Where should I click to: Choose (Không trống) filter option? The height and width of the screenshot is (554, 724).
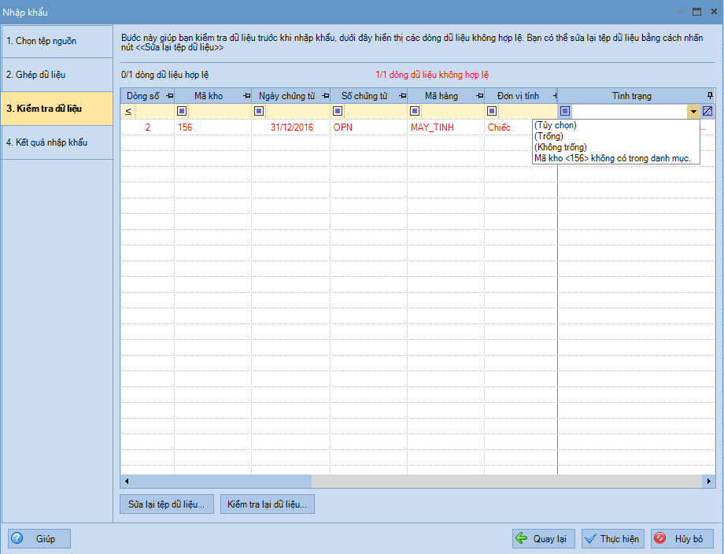click(x=560, y=147)
